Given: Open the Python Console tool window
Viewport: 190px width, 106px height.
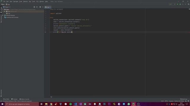Looking at the screenshot, I should coord(24,99).
